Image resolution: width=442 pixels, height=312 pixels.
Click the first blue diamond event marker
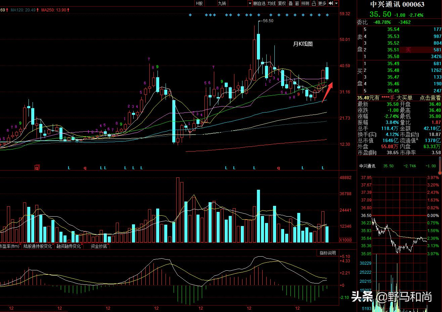(x=190, y=15)
